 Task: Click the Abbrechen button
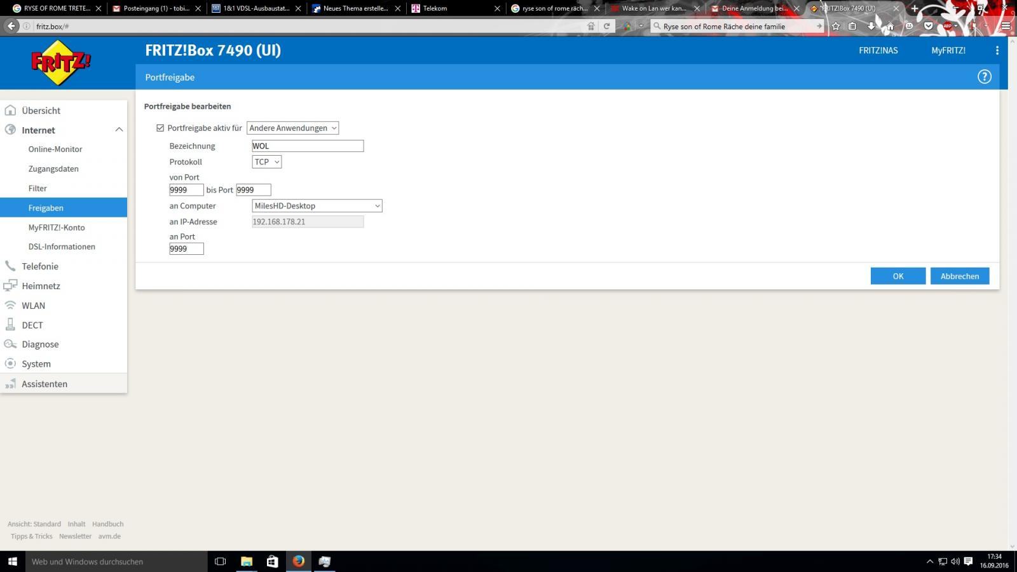pos(959,276)
